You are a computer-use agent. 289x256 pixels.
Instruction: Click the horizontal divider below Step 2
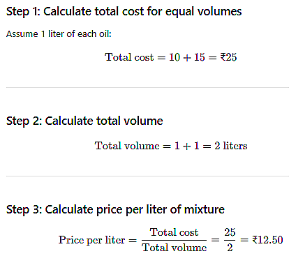[x=147, y=176]
